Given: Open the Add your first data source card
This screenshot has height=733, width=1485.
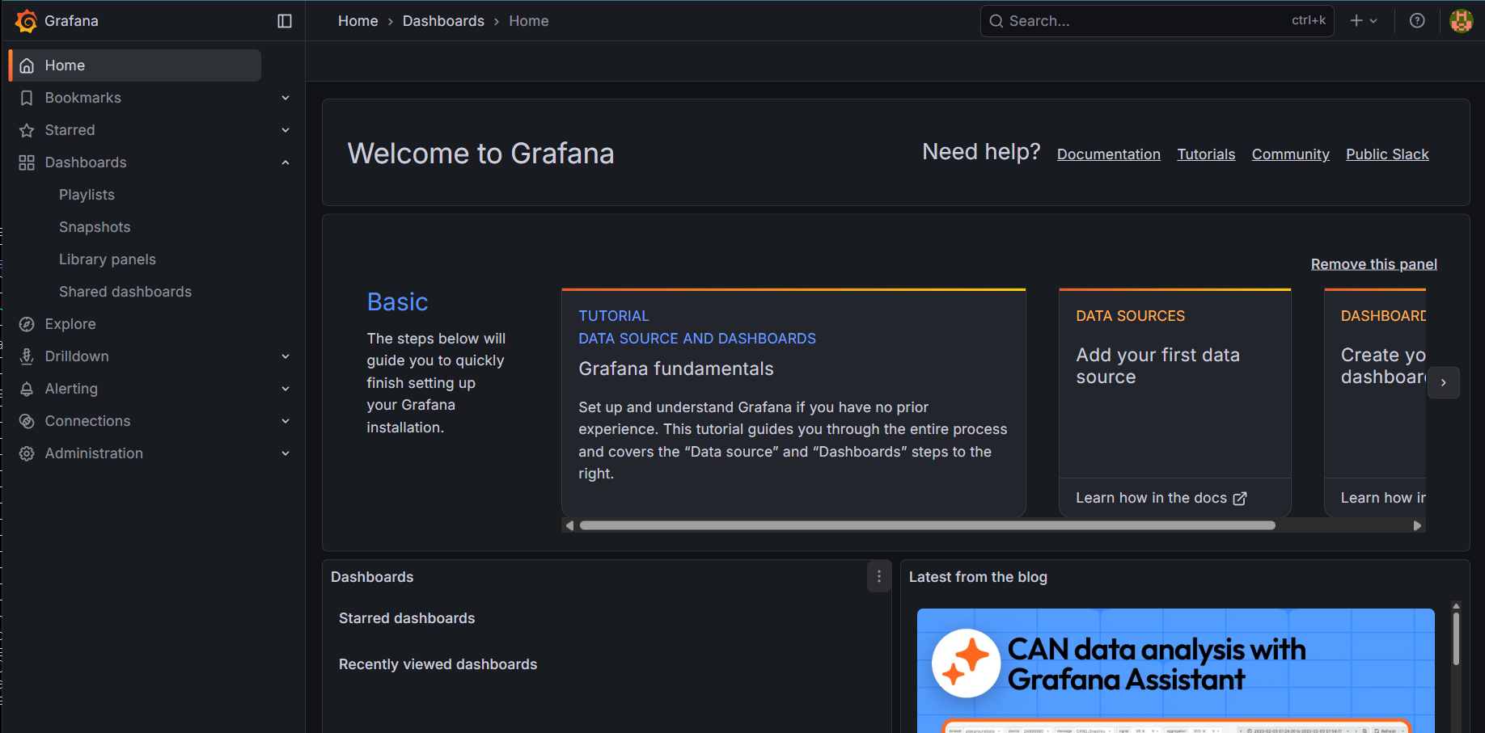Looking at the screenshot, I should click(1175, 402).
